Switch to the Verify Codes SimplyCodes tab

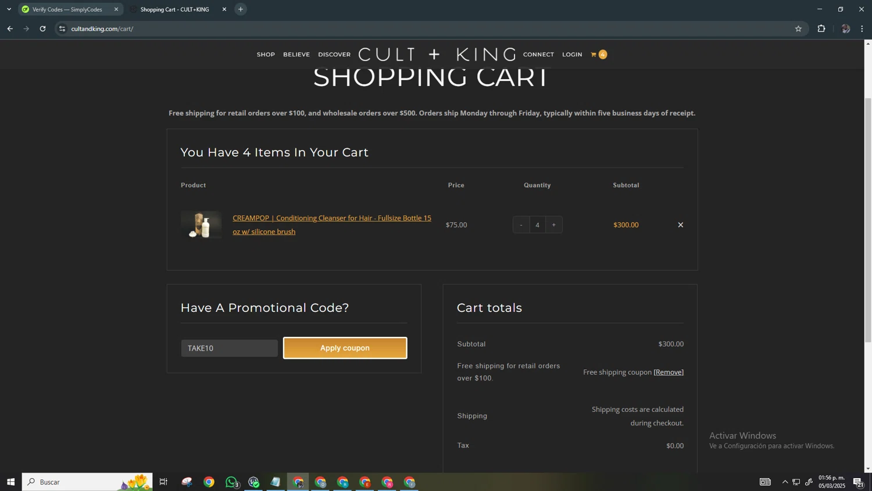(x=70, y=9)
